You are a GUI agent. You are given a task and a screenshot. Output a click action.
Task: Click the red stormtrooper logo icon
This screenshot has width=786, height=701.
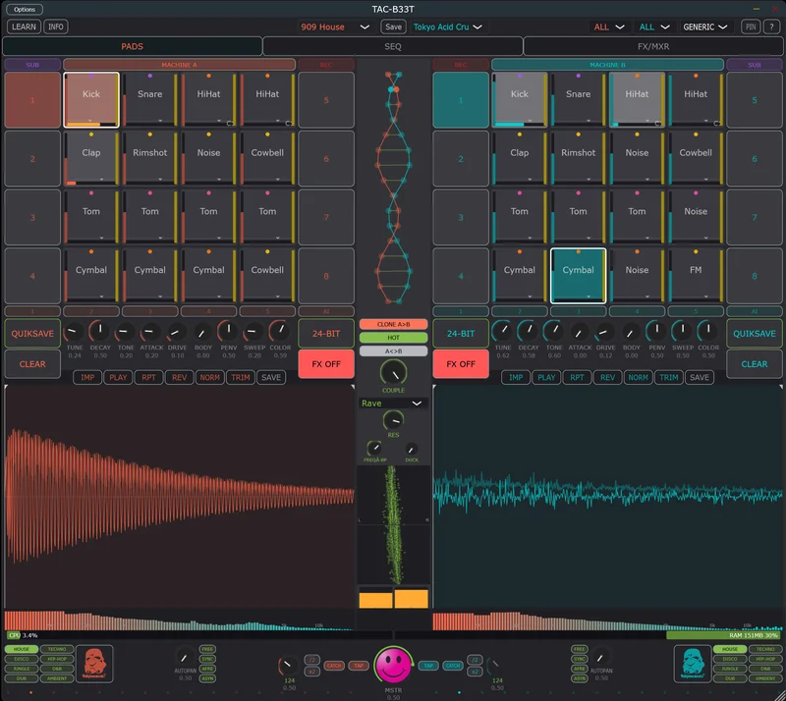point(95,663)
